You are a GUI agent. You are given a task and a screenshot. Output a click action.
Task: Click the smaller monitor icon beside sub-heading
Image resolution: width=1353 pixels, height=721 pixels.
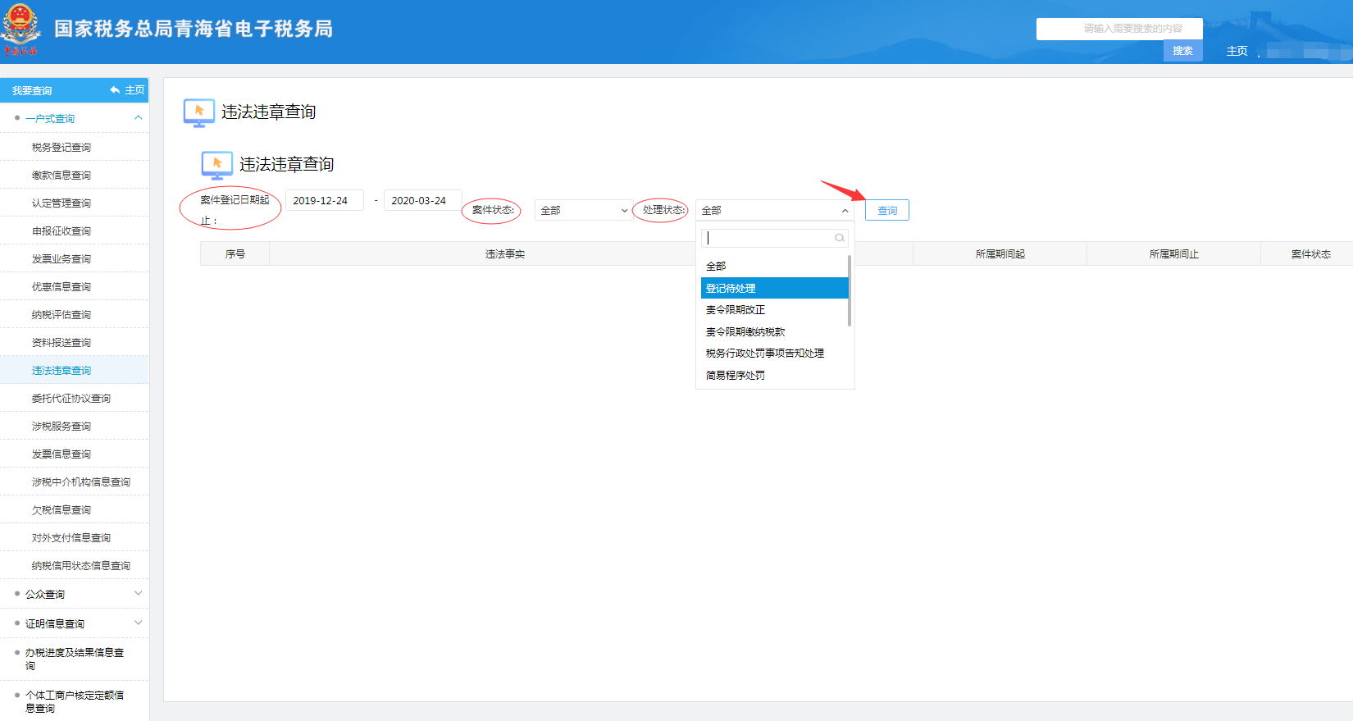click(217, 165)
